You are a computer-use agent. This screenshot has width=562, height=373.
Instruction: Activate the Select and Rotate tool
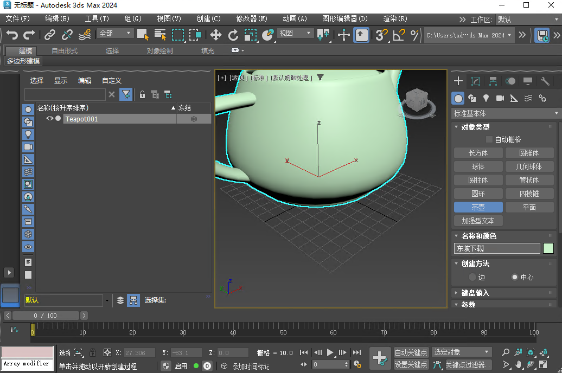pyautogui.click(x=233, y=35)
